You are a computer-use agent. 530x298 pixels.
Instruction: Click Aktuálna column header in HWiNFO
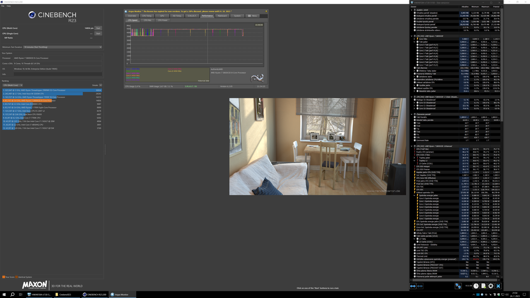(465, 7)
